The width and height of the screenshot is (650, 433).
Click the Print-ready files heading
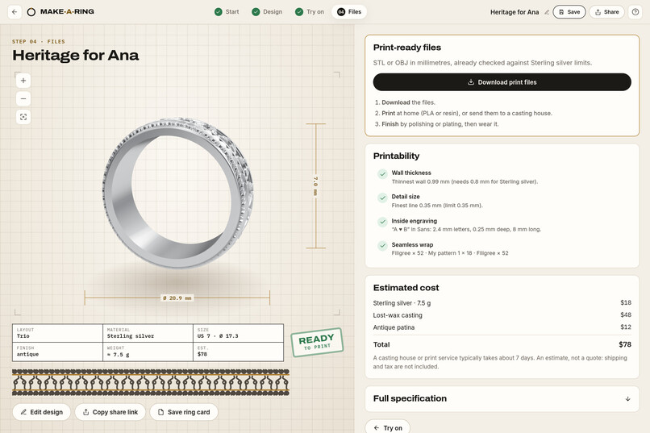coord(407,48)
